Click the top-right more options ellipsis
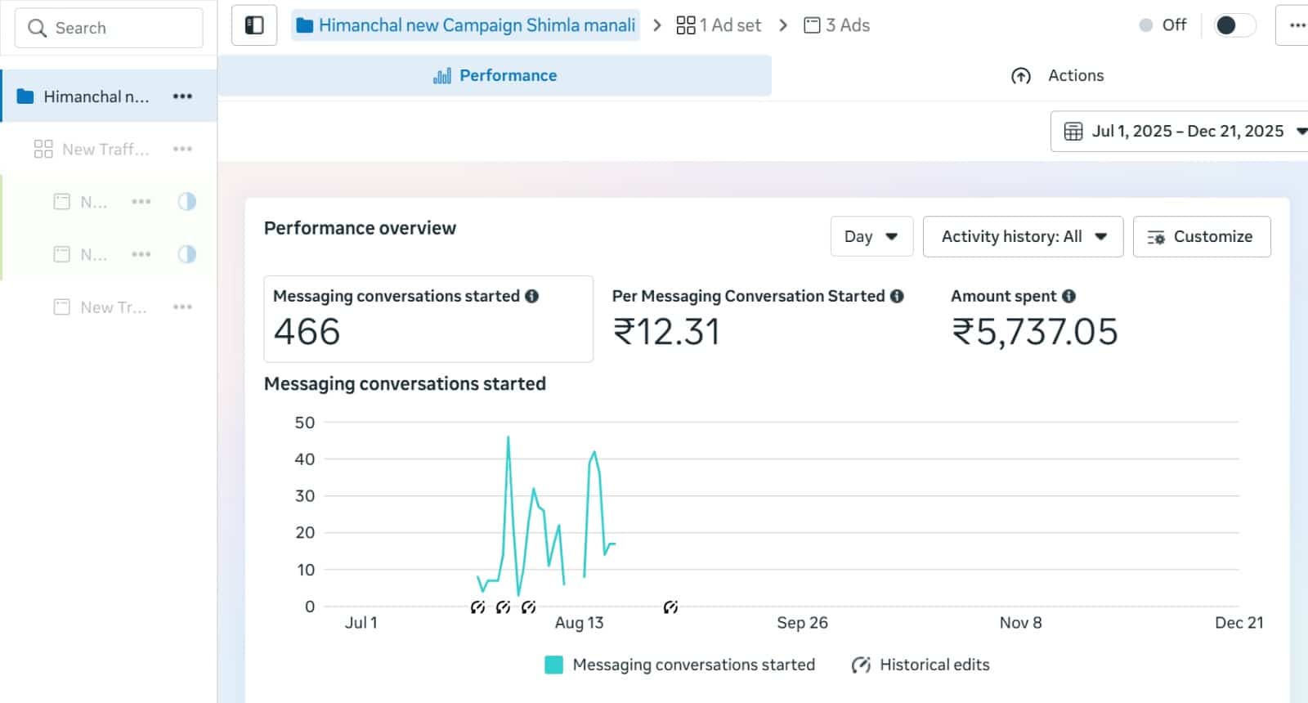This screenshot has height=703, width=1308. (1297, 25)
